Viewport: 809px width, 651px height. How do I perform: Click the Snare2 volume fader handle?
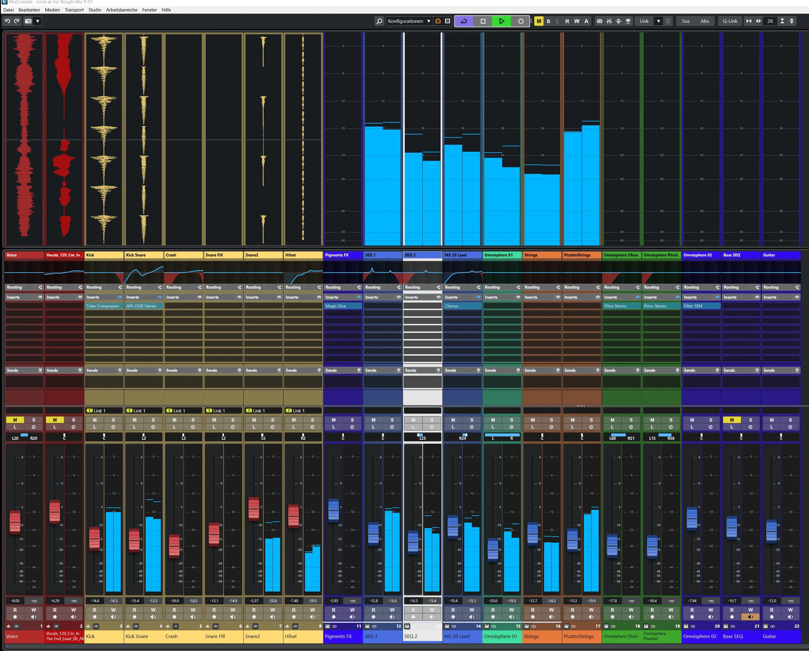(254, 509)
